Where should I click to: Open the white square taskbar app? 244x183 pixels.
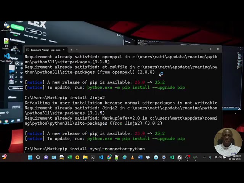click(x=180, y=157)
